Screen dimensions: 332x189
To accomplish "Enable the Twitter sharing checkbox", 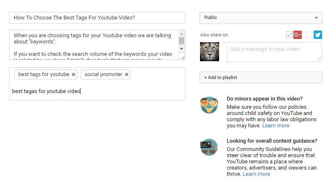I will [309, 35].
